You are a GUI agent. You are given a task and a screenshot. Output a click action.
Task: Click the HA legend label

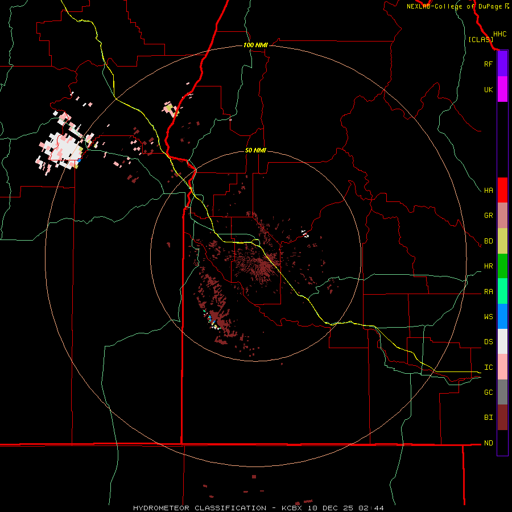click(x=488, y=191)
